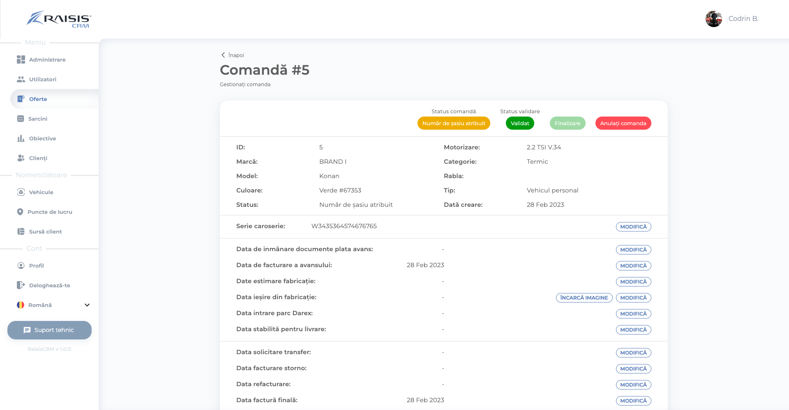Modify the Serie caroserie value
This screenshot has width=789, height=410.
pyautogui.click(x=633, y=227)
